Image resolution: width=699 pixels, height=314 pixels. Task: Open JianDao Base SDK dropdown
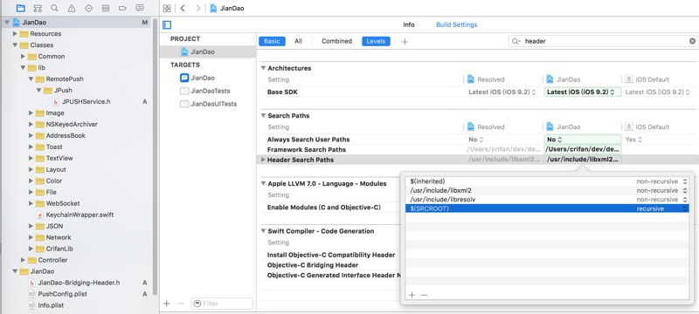[582, 92]
